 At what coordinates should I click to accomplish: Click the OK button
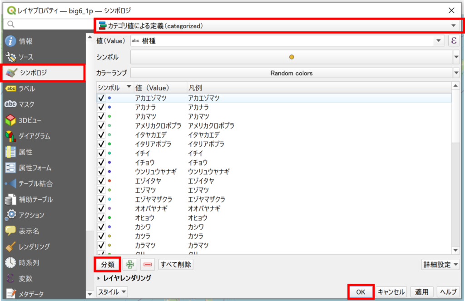tap(361, 292)
